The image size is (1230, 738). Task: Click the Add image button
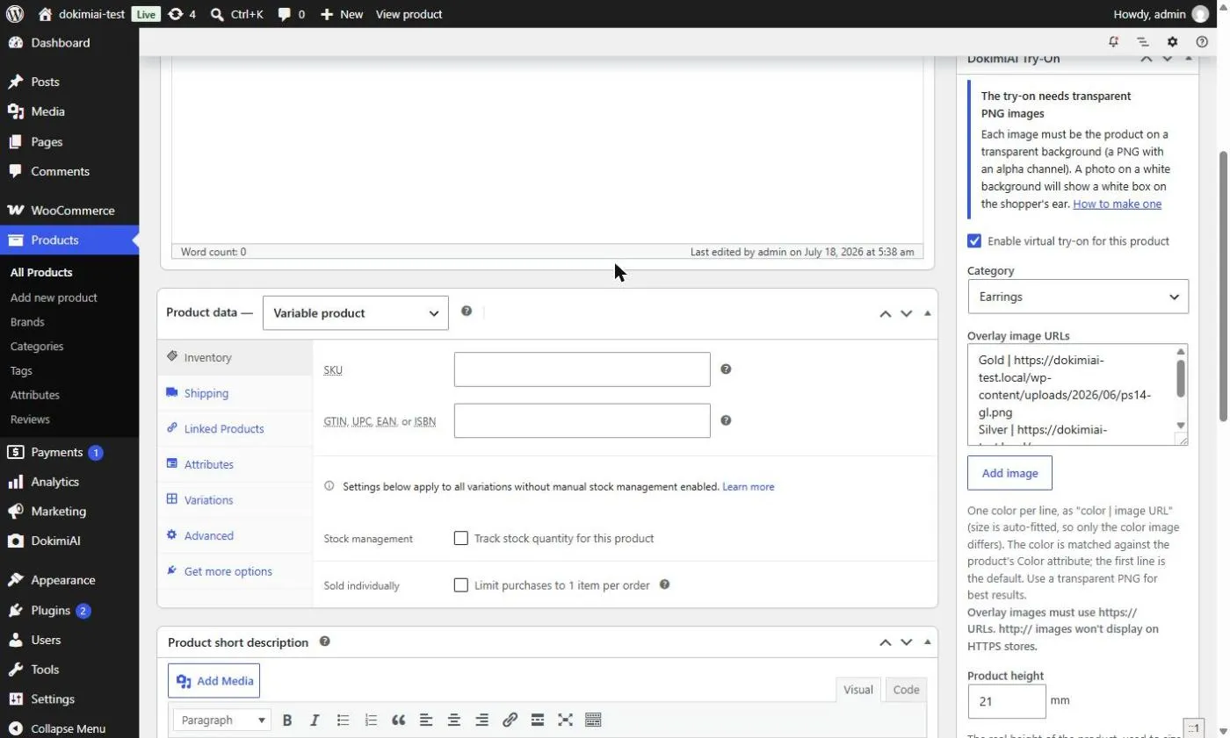coord(1009,473)
